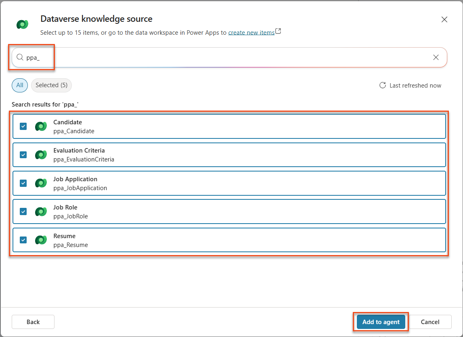The width and height of the screenshot is (463, 337).
Task: Toggle the Job Application checkbox
Action: click(23, 183)
